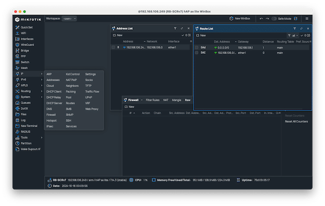Image resolution: width=325 pixels, height=206 pixels.
Task: Expand the System submenu
Action: (x=41, y=97)
